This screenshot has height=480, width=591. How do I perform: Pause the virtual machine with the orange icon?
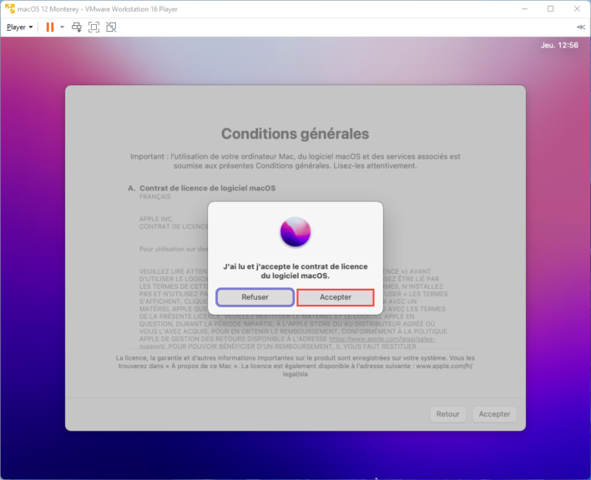[50, 28]
